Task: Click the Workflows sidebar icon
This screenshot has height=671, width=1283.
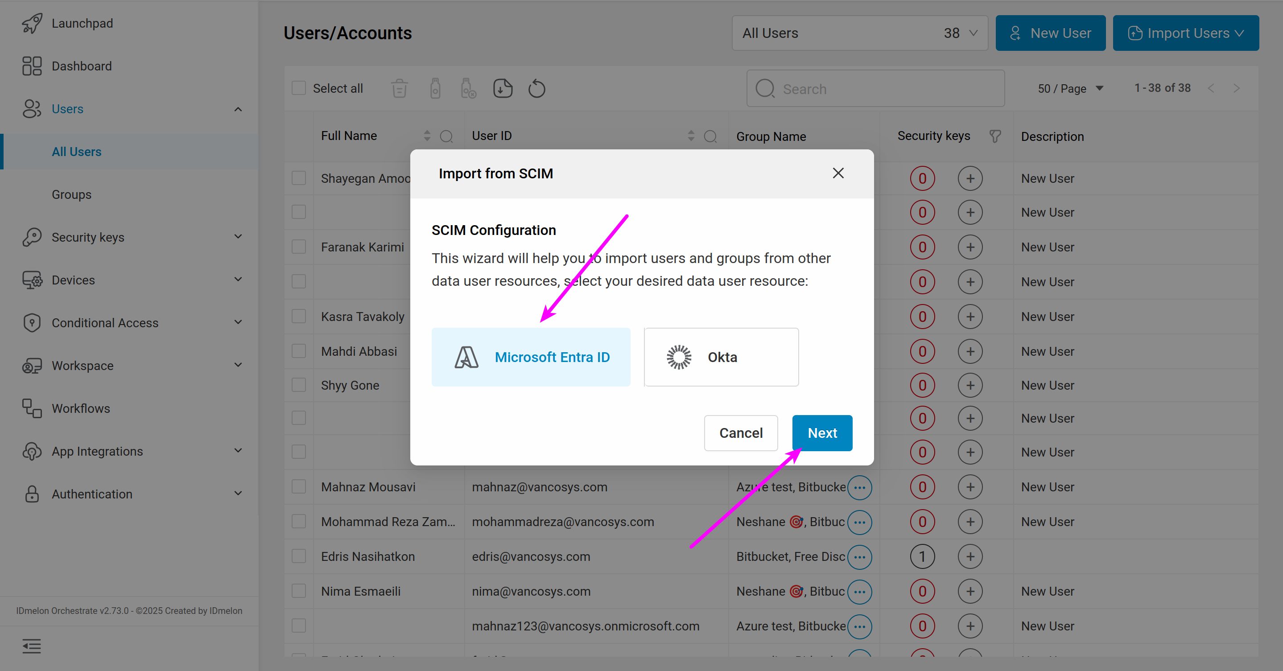Action: [32, 409]
